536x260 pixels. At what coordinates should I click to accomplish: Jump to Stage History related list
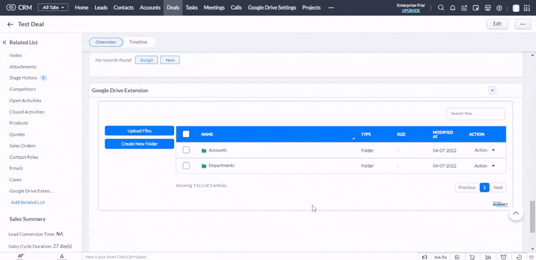(x=23, y=78)
